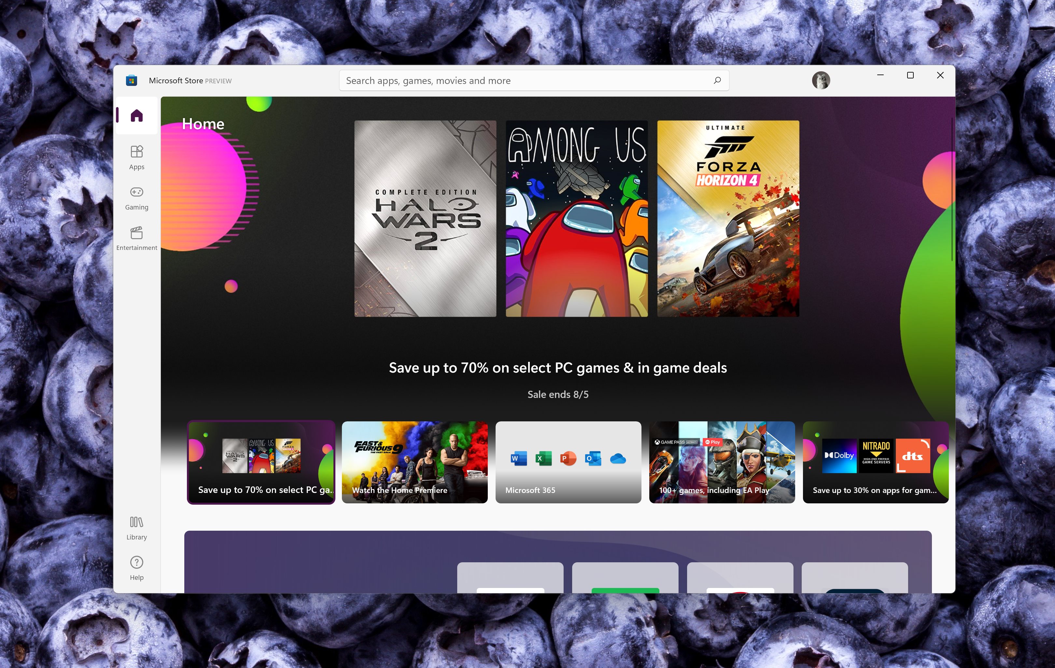The image size is (1055, 668).
Task: Click the dts logo tile
Action: click(x=913, y=456)
